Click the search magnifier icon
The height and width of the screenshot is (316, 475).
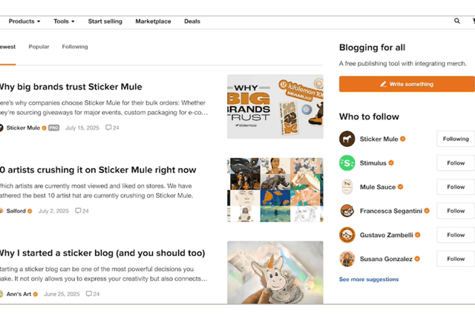pyautogui.click(x=457, y=22)
